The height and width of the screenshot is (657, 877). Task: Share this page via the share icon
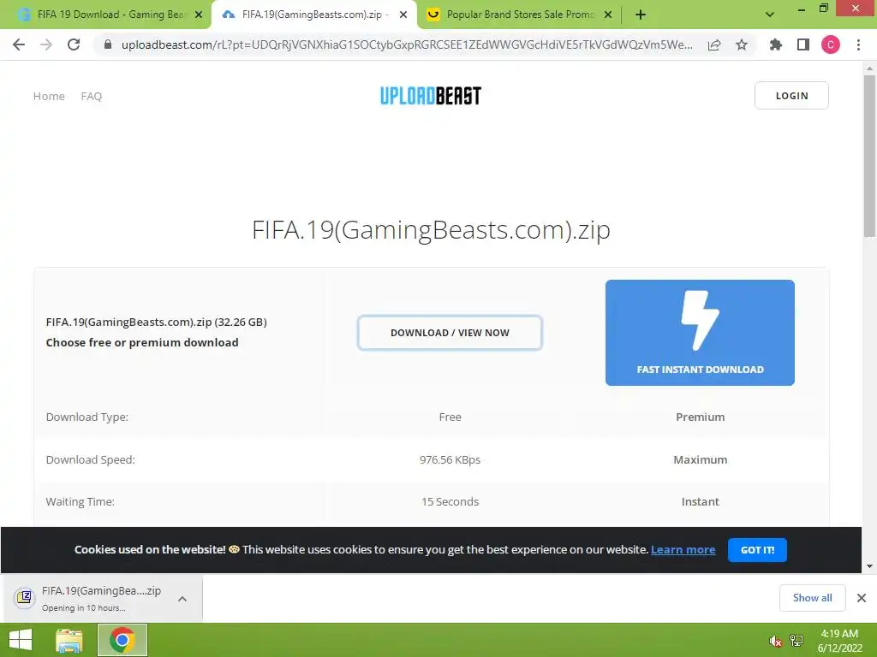tap(714, 44)
